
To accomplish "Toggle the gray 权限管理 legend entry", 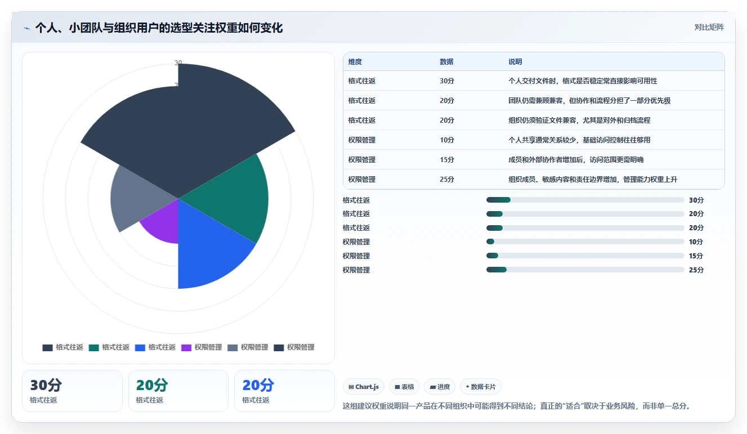I will (x=248, y=347).
